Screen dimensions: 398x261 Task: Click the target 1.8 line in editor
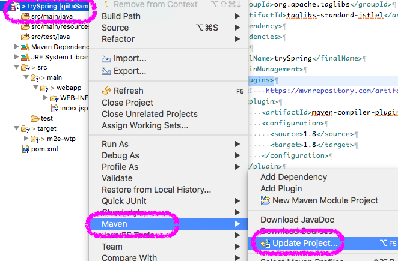click(x=311, y=145)
